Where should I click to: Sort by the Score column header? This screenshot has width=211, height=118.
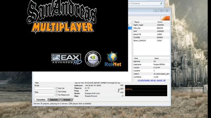(x=160, y=22)
